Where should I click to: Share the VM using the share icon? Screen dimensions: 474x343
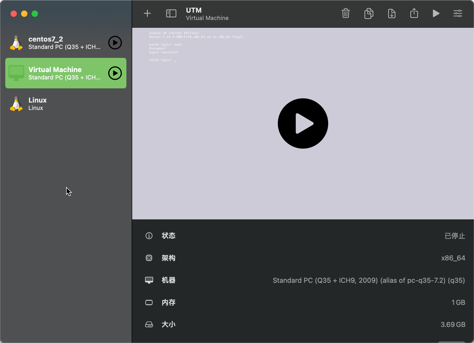pos(414,13)
